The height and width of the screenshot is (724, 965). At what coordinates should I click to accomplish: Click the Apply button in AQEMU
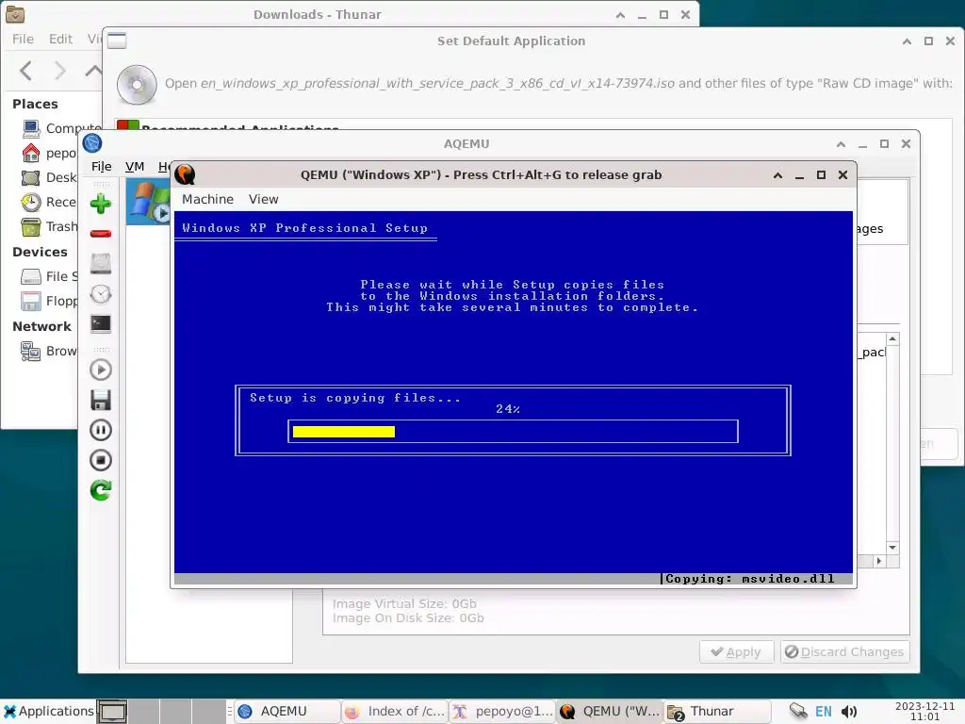(736, 652)
